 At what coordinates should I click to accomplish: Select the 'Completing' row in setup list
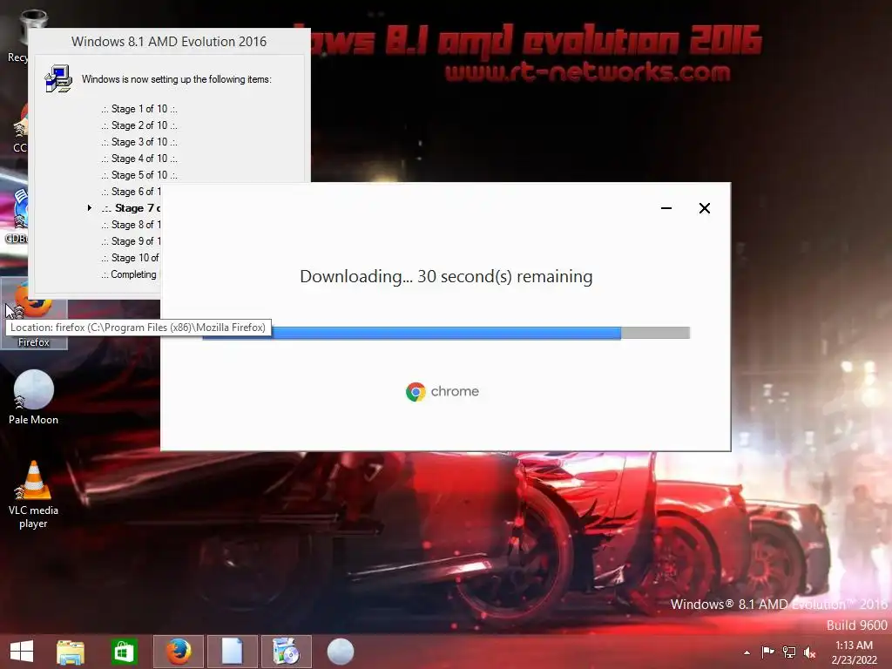pos(129,274)
